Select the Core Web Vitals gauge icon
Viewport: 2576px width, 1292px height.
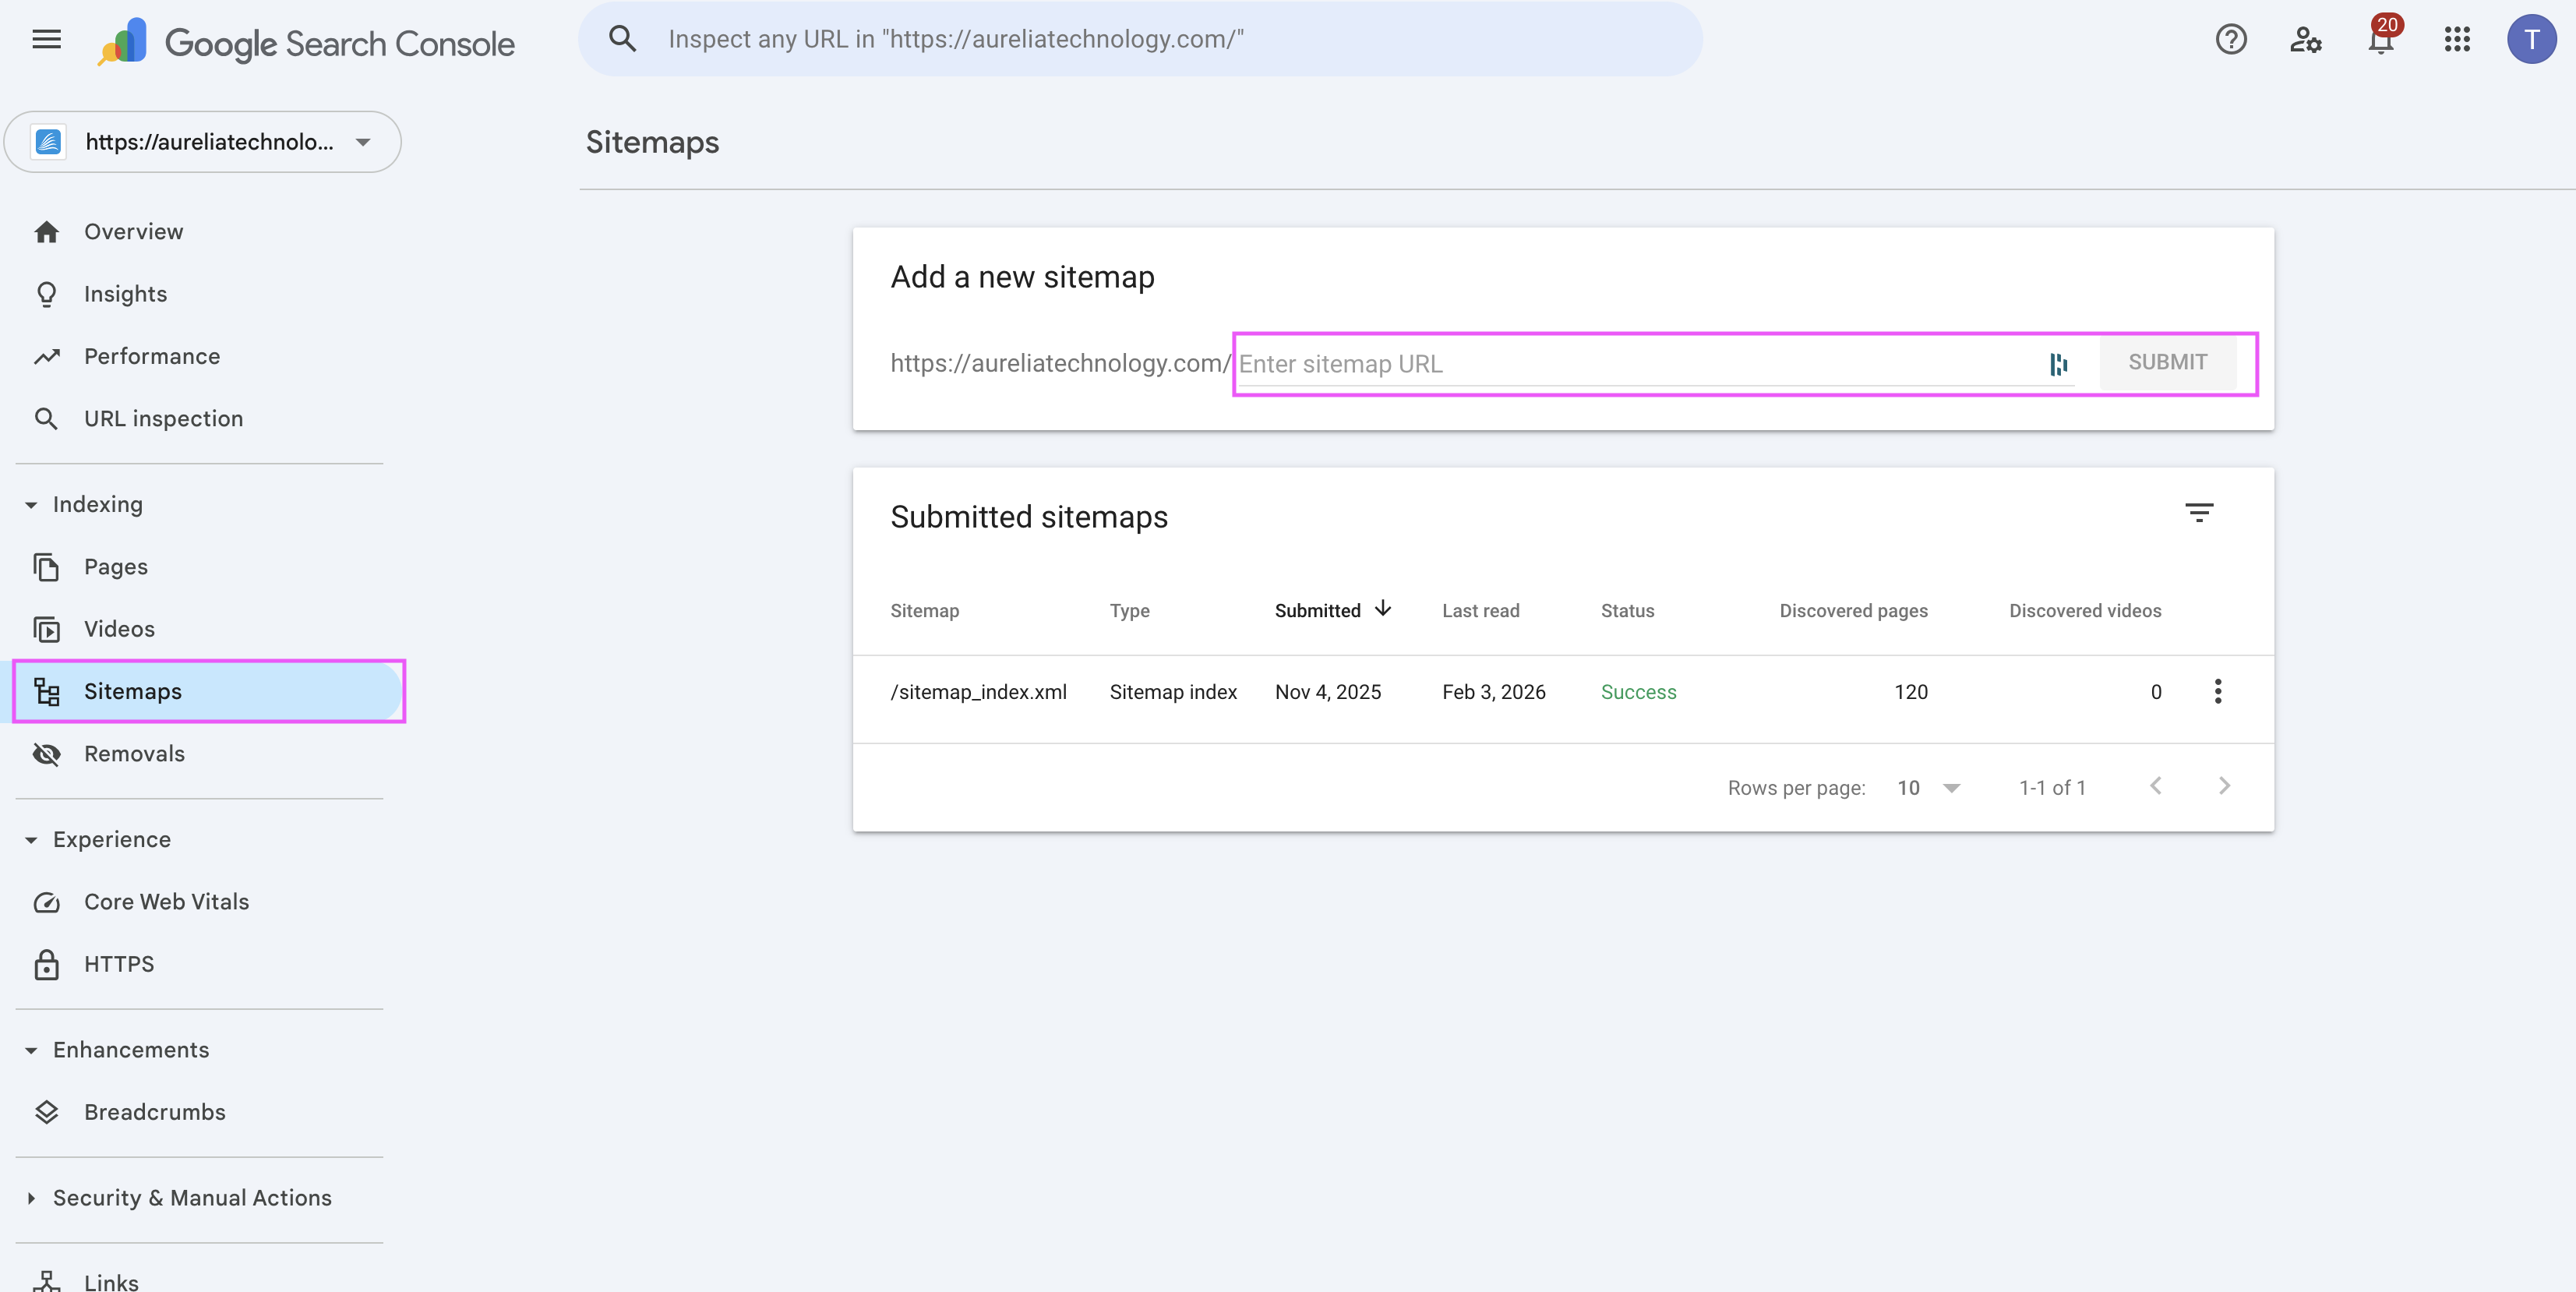coord(47,901)
